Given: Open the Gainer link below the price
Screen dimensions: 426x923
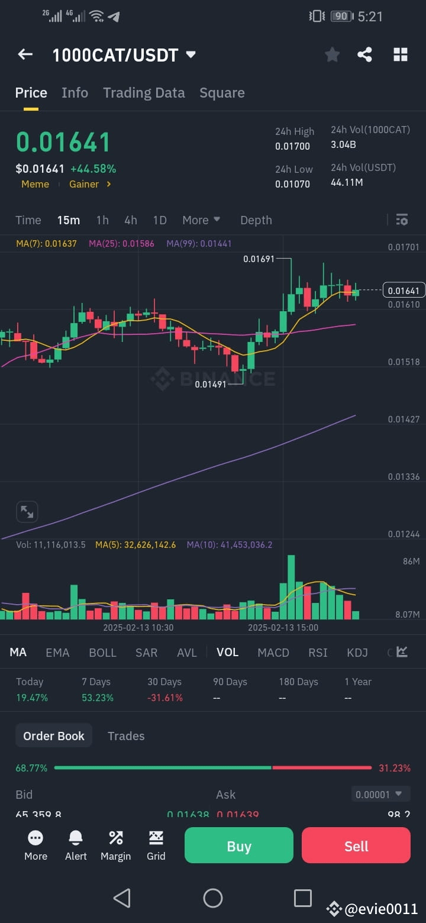Looking at the screenshot, I should click(85, 184).
